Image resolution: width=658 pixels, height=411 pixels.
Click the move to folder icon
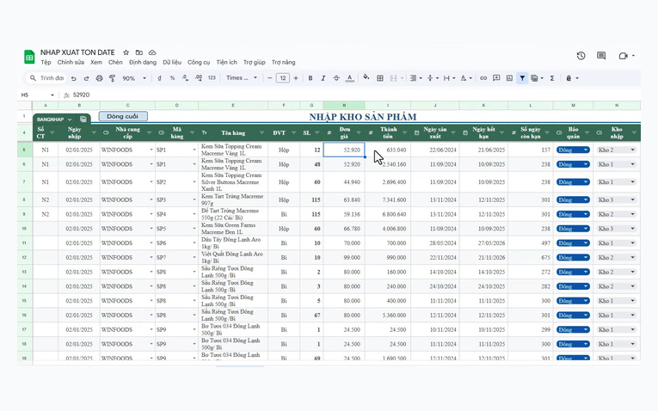click(138, 52)
